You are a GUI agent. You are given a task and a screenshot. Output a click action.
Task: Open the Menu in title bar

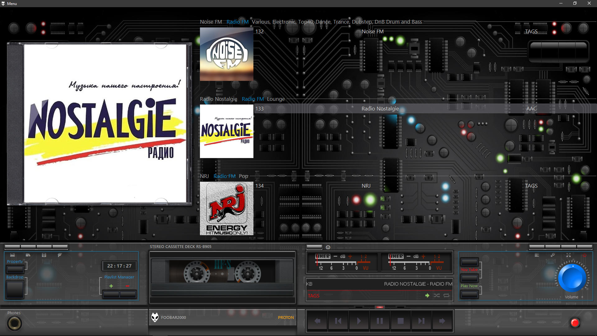[12, 3]
